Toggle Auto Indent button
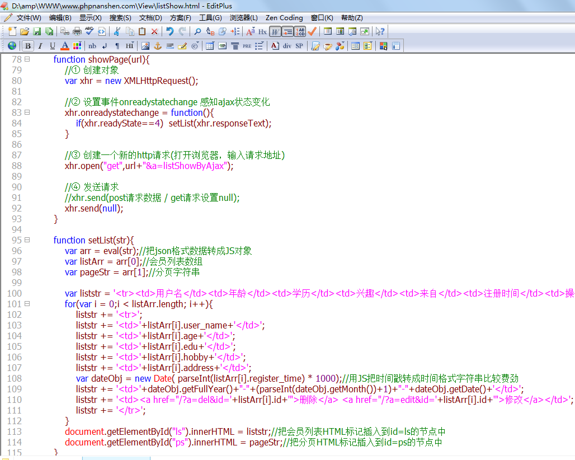The width and height of the screenshot is (575, 460). [x=287, y=31]
